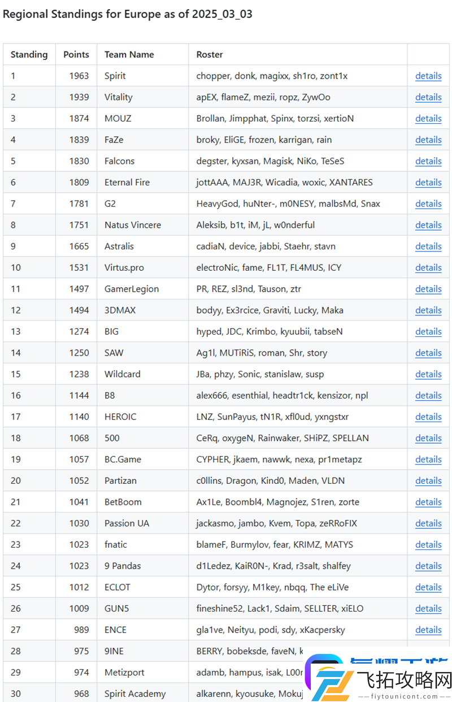Open details link for Virtus.pro
Image resolution: width=452 pixels, height=702 pixels.
click(428, 268)
